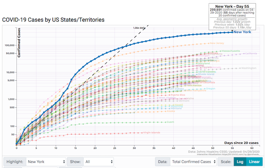Screen dimensions: 267x168
Task: Switch scale to Log
Action: point(240,161)
